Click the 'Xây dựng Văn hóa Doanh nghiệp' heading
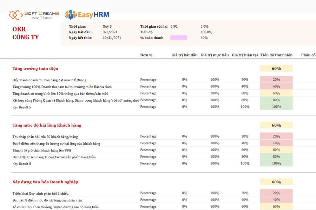 pyautogui.click(x=45, y=182)
